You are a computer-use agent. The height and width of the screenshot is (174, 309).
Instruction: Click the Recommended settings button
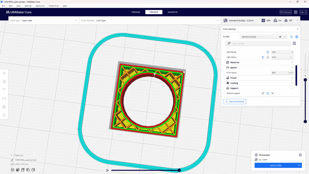234,101
